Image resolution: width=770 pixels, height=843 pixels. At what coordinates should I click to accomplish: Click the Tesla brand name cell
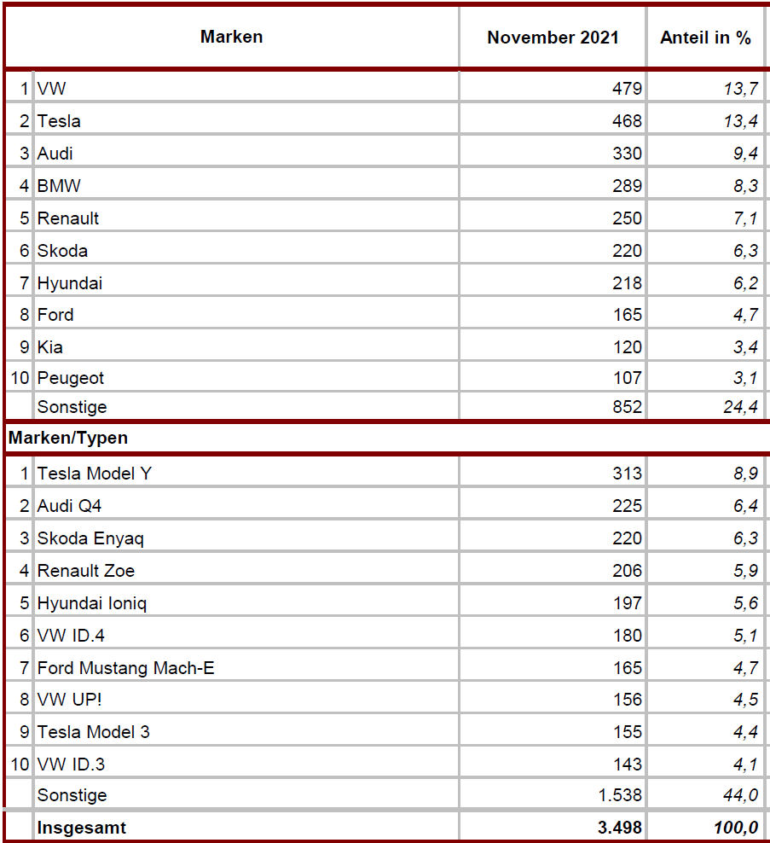246,120
